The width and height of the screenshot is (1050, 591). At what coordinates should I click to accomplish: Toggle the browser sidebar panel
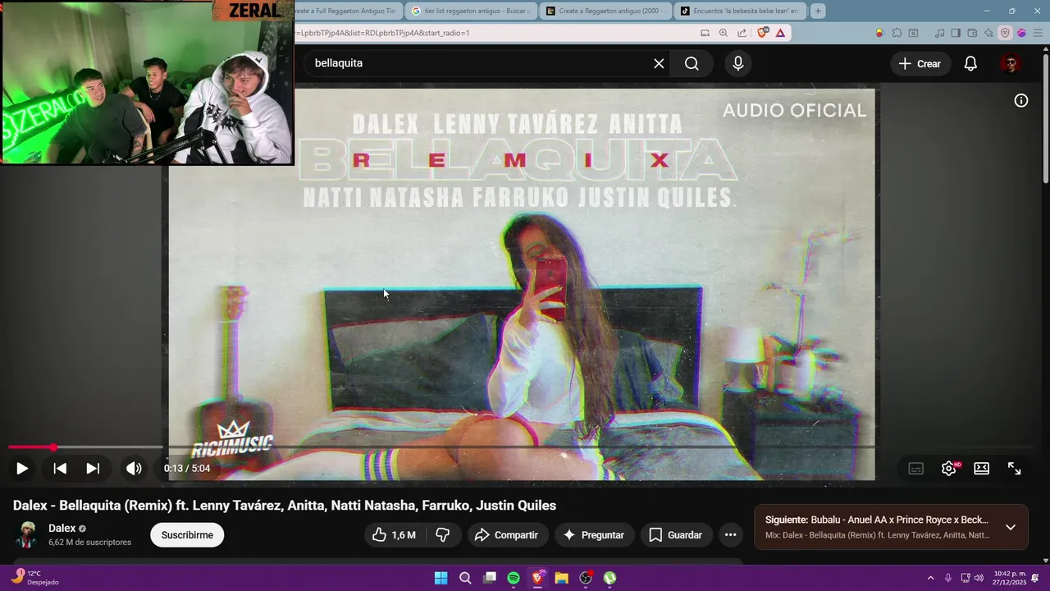tap(956, 33)
